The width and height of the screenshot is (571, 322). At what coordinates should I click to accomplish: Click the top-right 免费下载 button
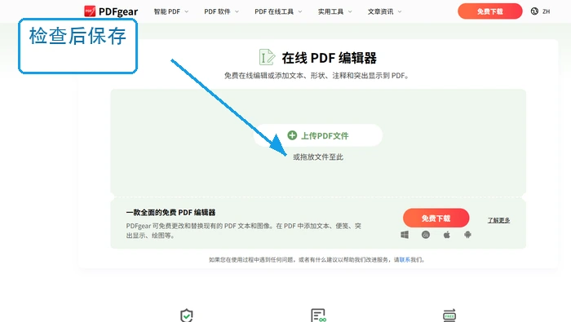(489, 11)
